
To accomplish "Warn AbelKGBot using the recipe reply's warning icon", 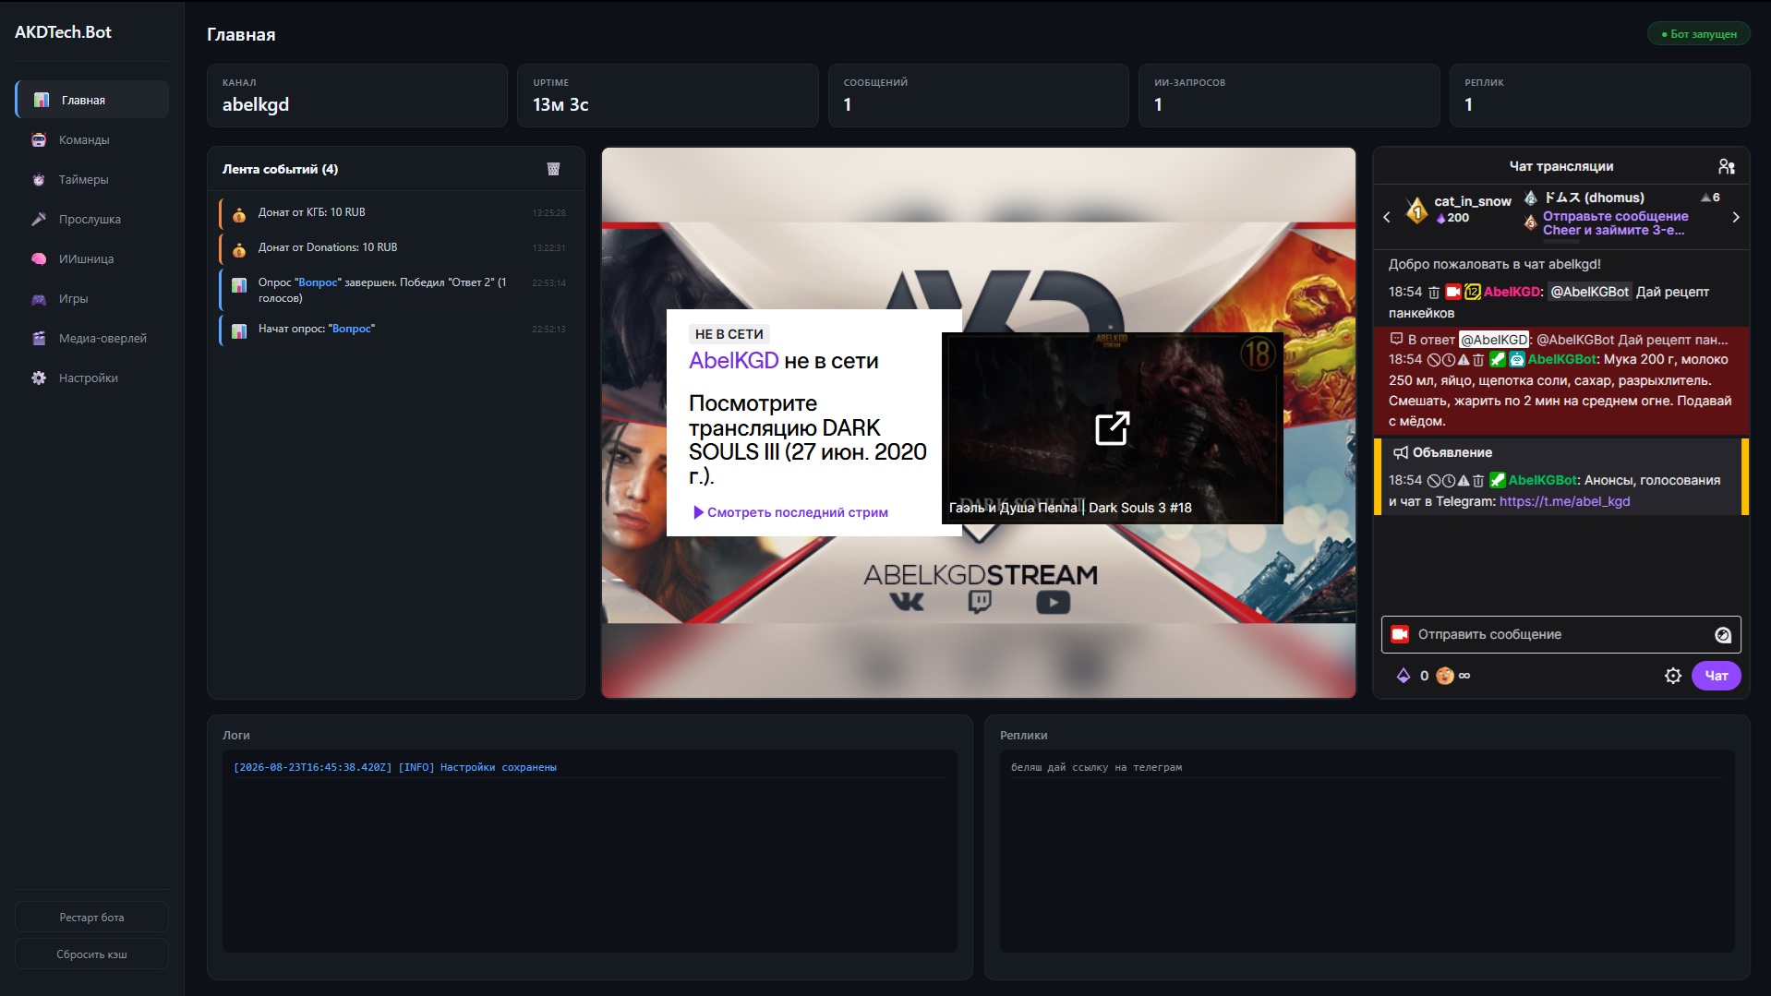I will [1463, 360].
